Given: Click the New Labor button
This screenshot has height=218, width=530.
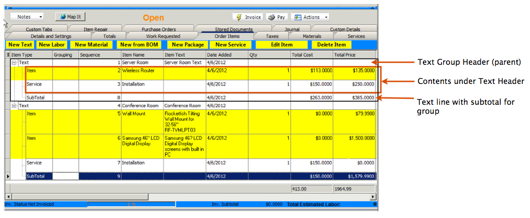Looking at the screenshot, I should pos(51,45).
